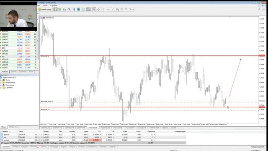
Task: Open the EURUSD,H1 chart tab
Action: tap(46, 128)
